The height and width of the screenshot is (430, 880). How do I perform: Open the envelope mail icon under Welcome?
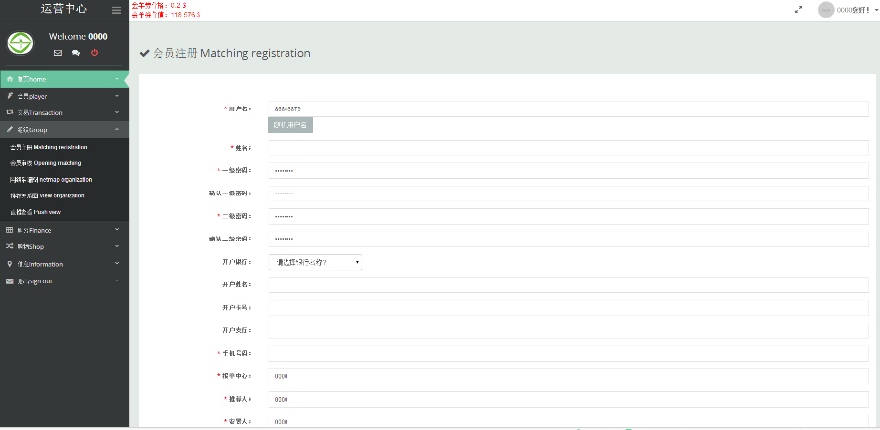58,53
